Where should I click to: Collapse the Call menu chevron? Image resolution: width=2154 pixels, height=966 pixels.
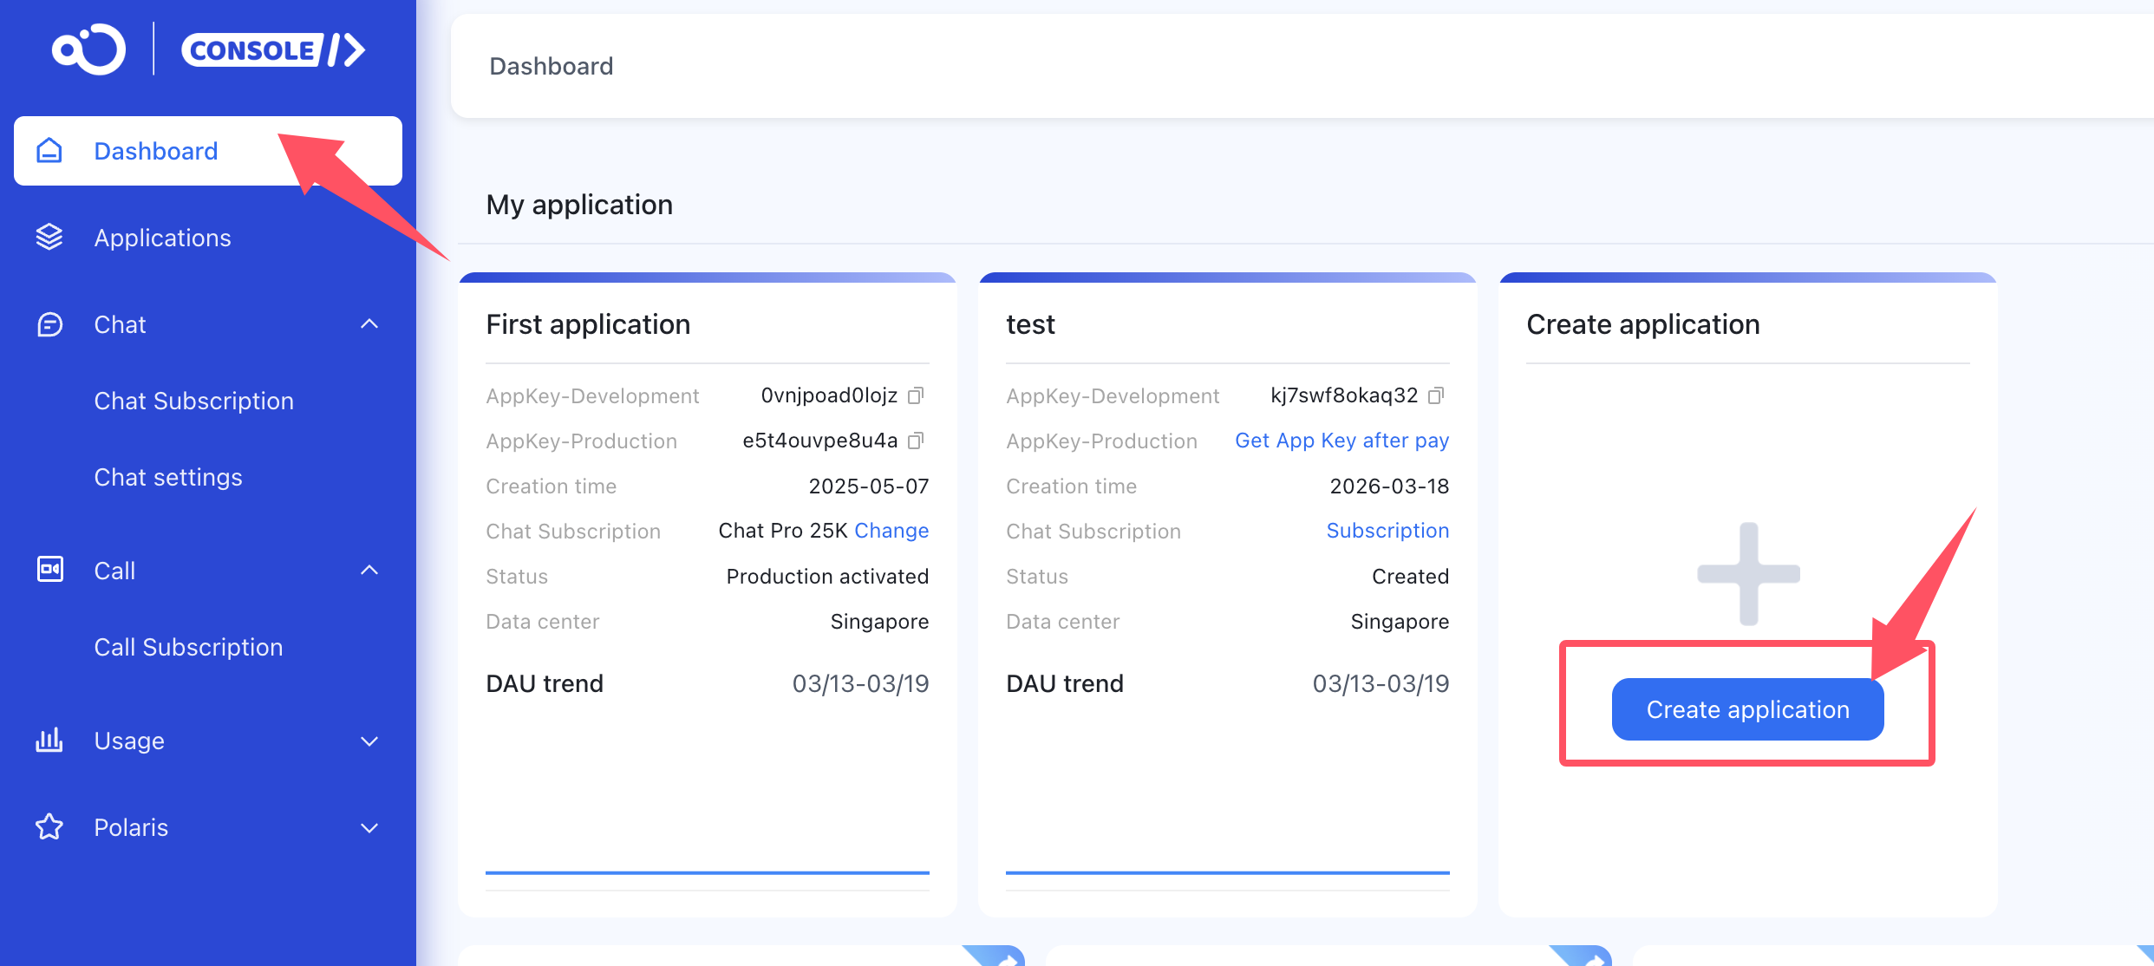pyautogui.click(x=369, y=570)
